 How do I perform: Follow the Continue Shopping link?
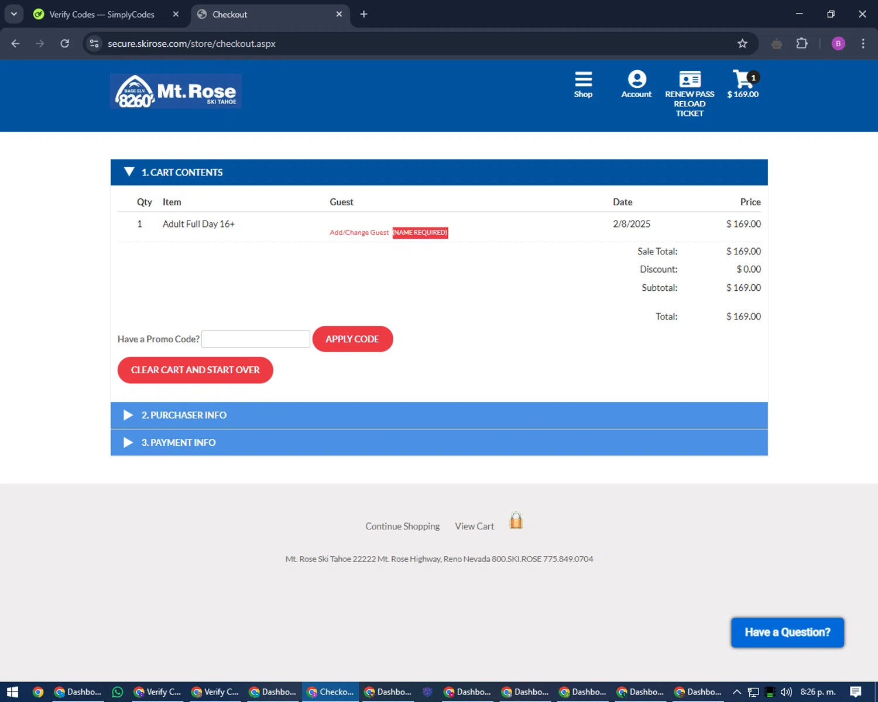[403, 526]
